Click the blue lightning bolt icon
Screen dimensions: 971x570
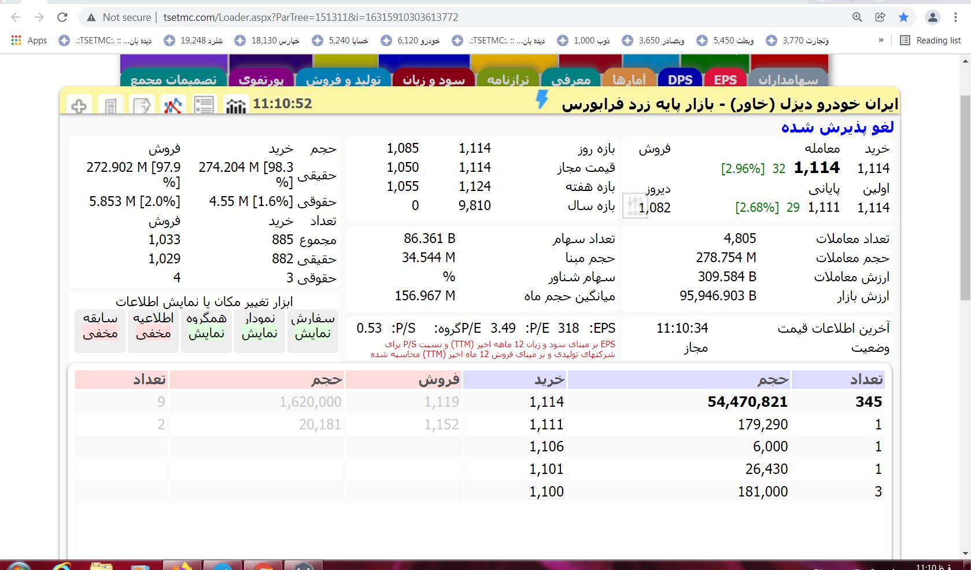click(x=542, y=100)
